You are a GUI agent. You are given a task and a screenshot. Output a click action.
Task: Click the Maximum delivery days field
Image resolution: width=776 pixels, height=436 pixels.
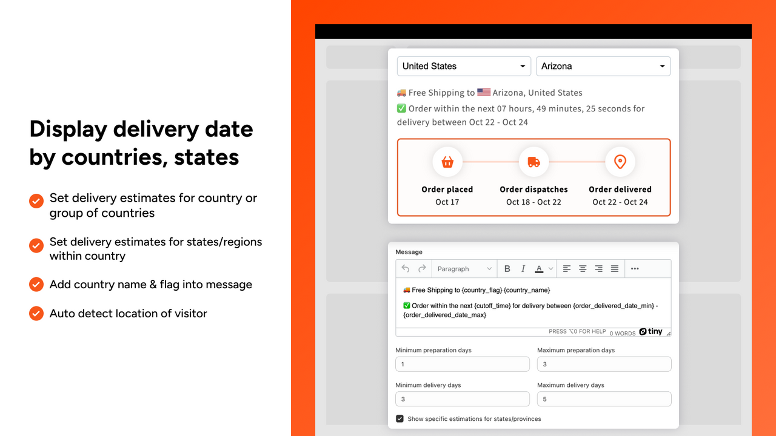pyautogui.click(x=604, y=399)
